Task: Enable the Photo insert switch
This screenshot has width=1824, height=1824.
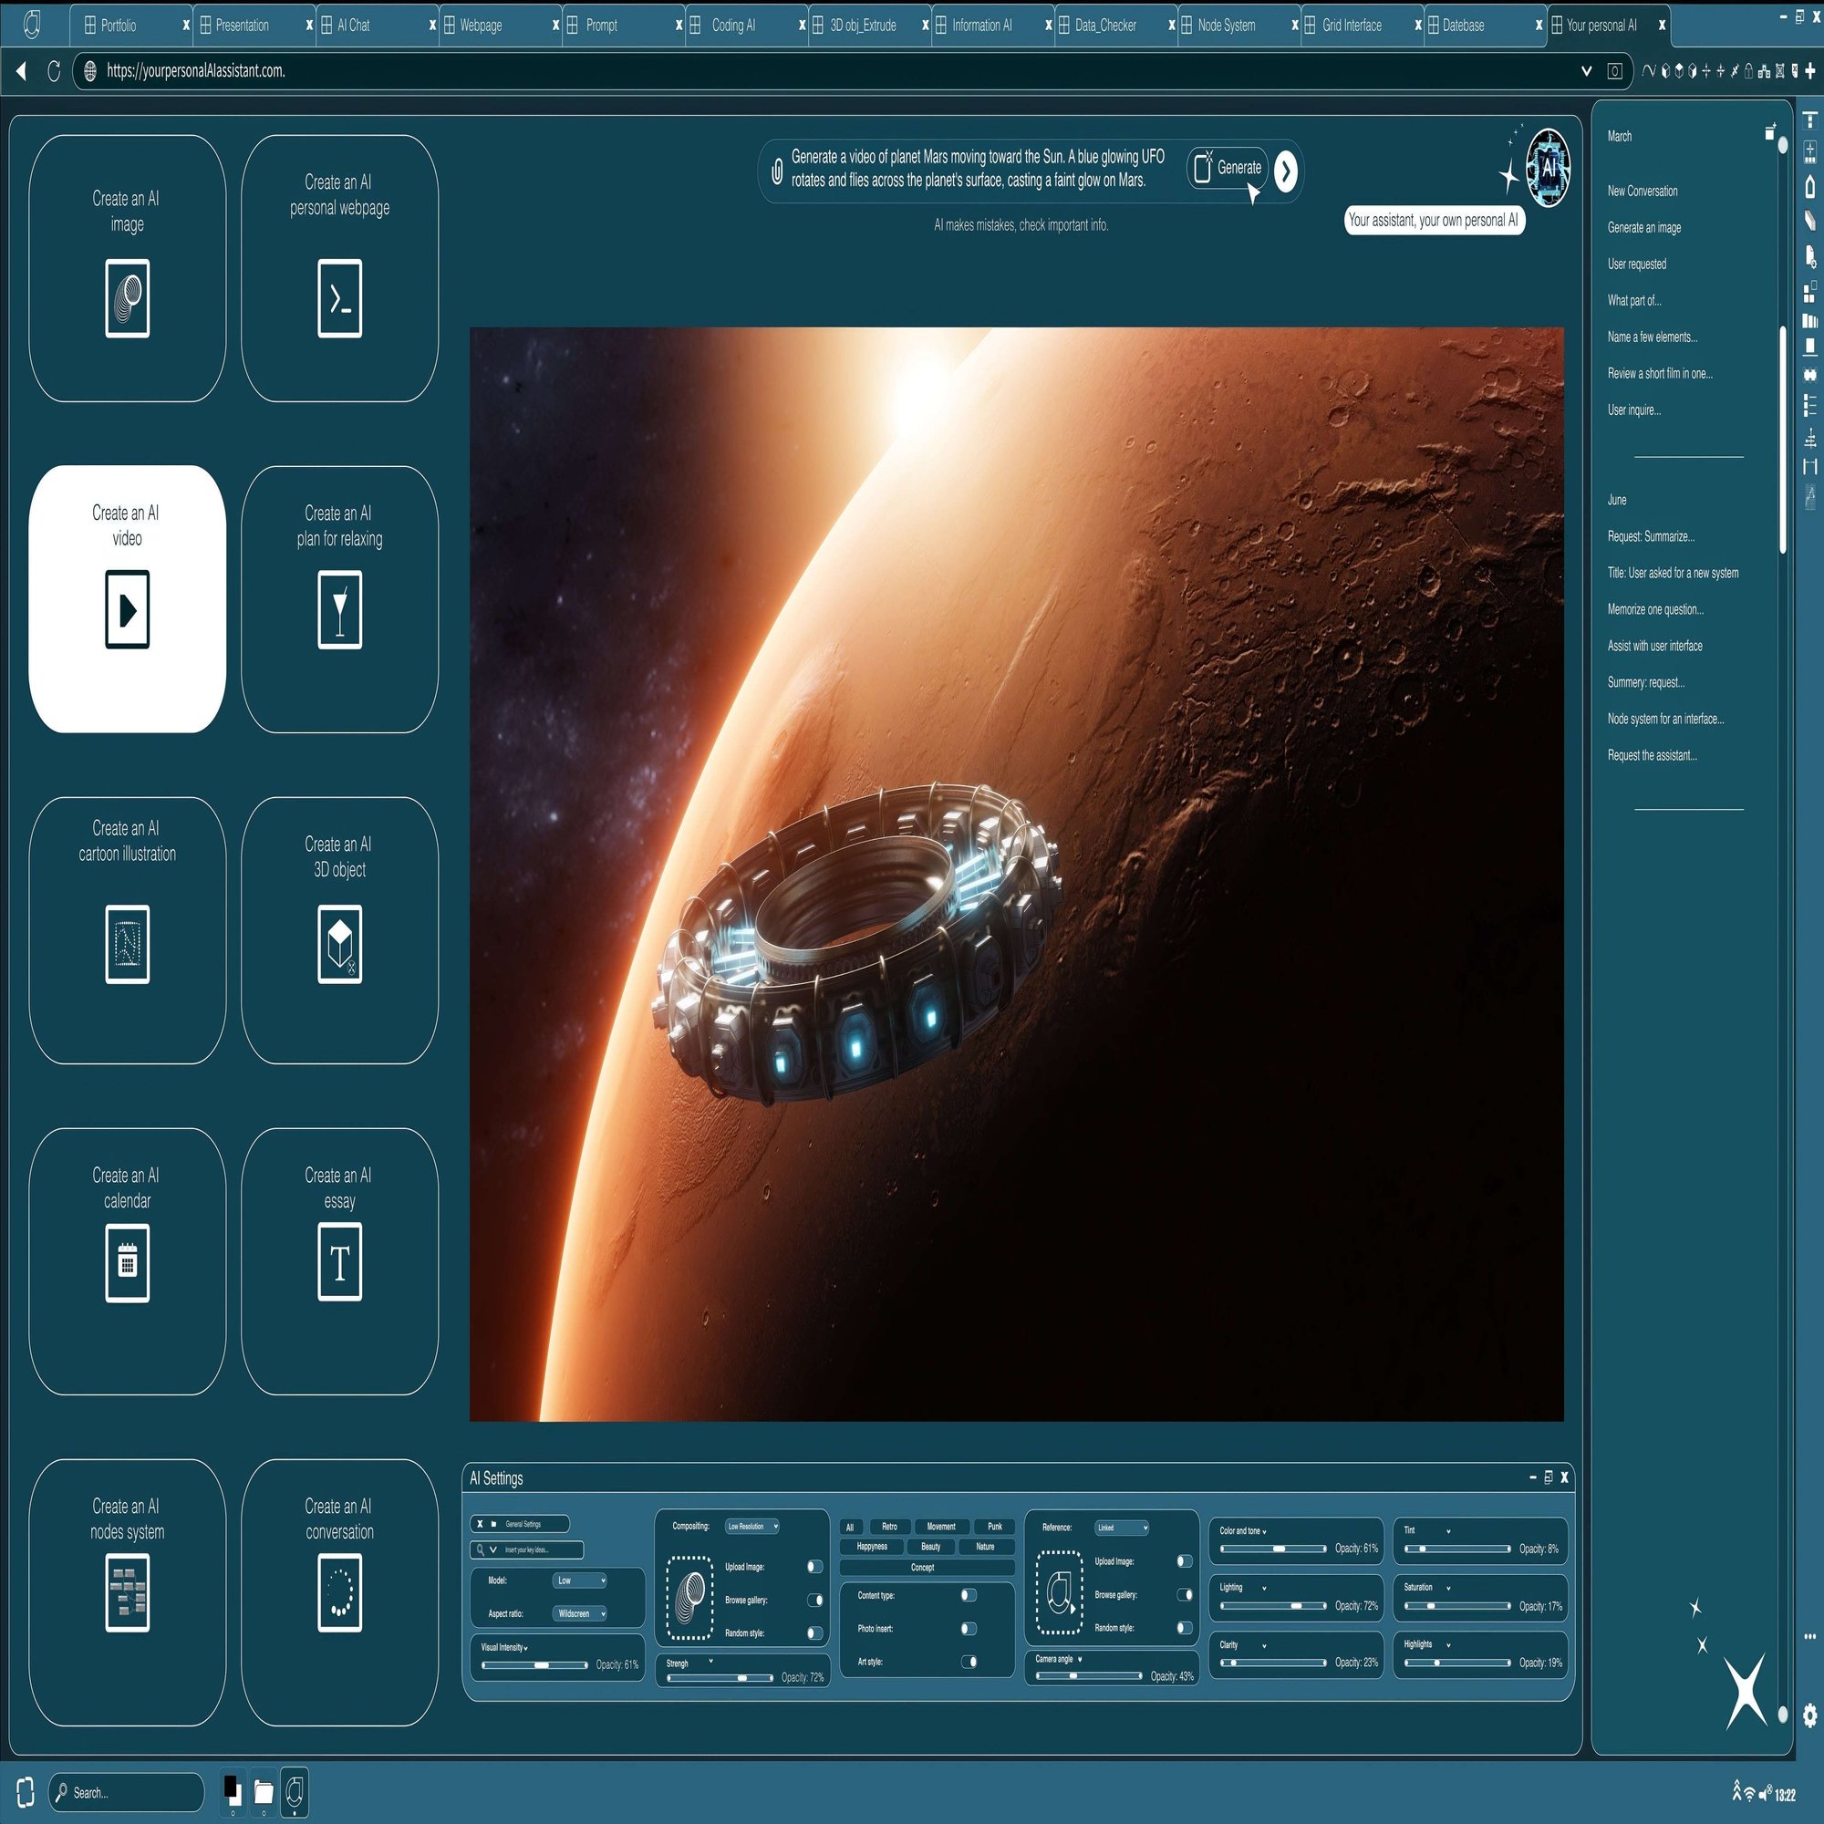Action: tap(969, 1629)
